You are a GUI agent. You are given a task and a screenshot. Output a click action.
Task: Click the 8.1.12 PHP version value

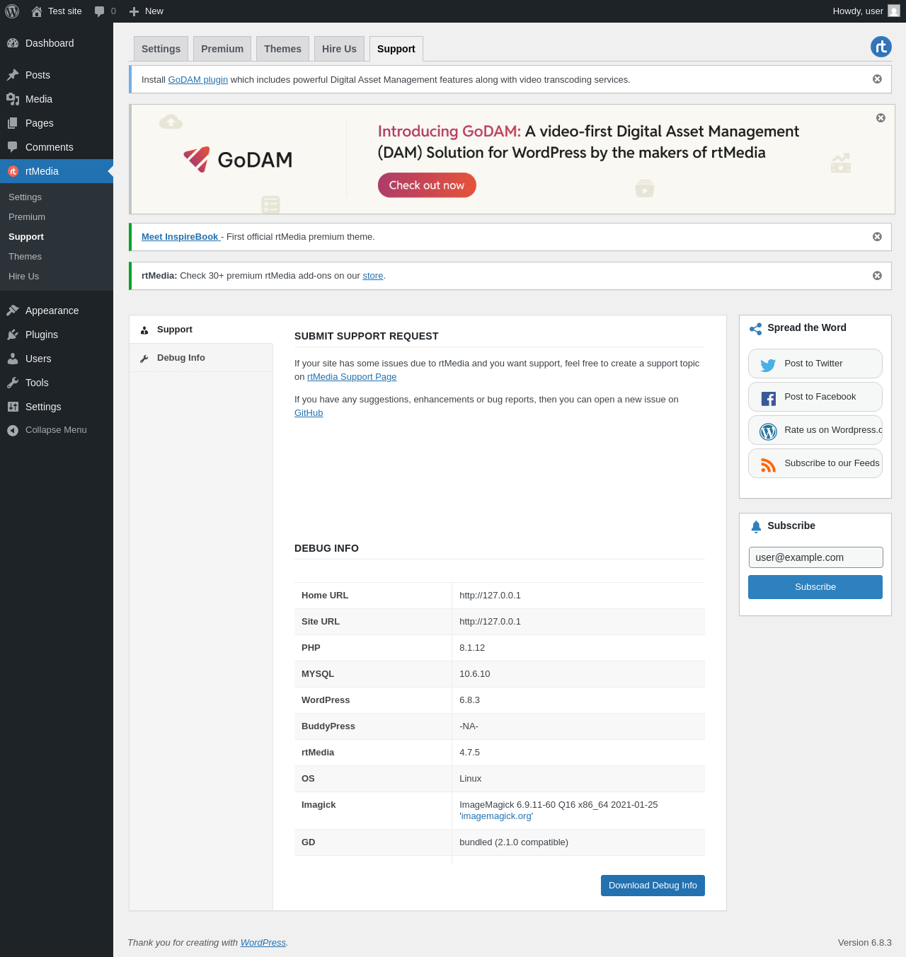[x=472, y=648]
